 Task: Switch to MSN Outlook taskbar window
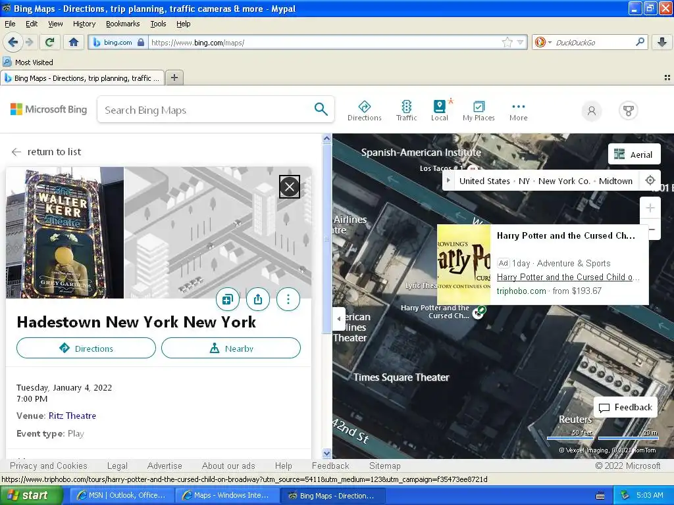click(x=122, y=495)
